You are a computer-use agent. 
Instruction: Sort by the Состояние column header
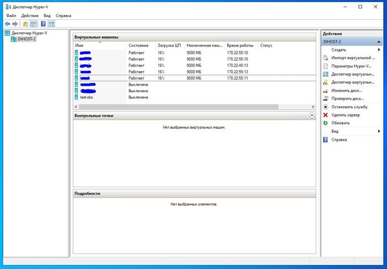(x=141, y=45)
